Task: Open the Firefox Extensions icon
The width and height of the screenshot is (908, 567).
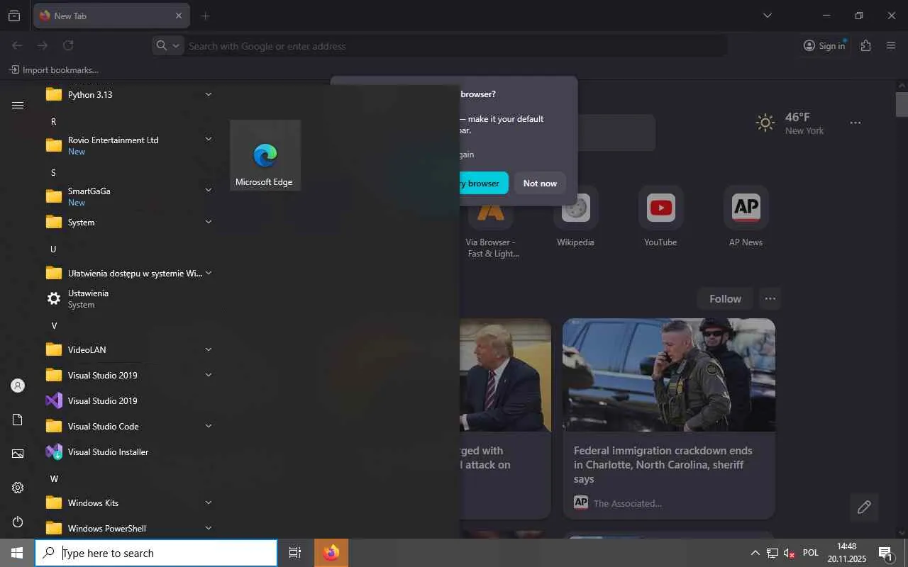Action: [x=865, y=45]
